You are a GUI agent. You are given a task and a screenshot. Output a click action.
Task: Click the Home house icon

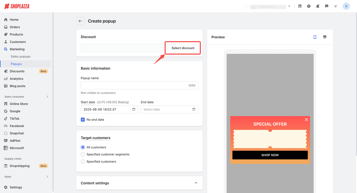coord(6,20)
